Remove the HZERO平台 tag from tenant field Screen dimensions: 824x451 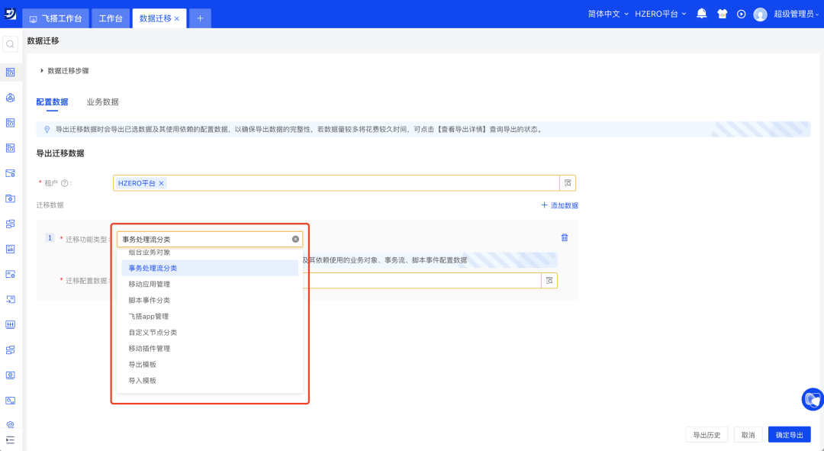point(161,183)
